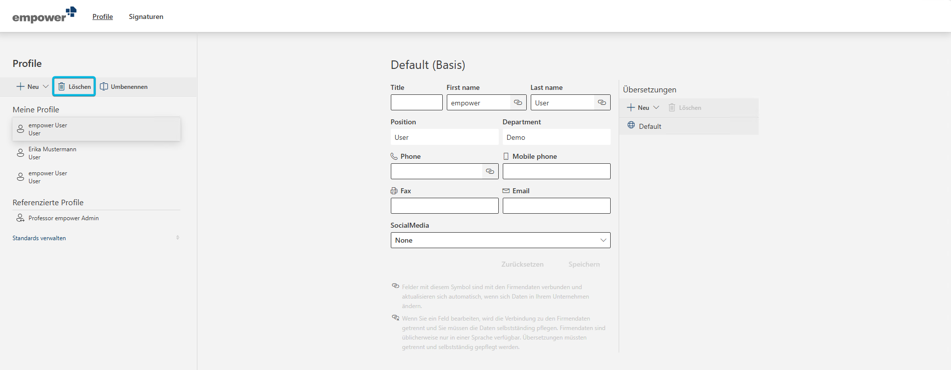Click the Neu plus icon under Übersetzungen

[631, 107]
